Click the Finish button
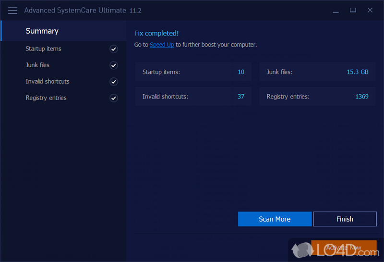The width and height of the screenshot is (384, 262). pyautogui.click(x=345, y=219)
